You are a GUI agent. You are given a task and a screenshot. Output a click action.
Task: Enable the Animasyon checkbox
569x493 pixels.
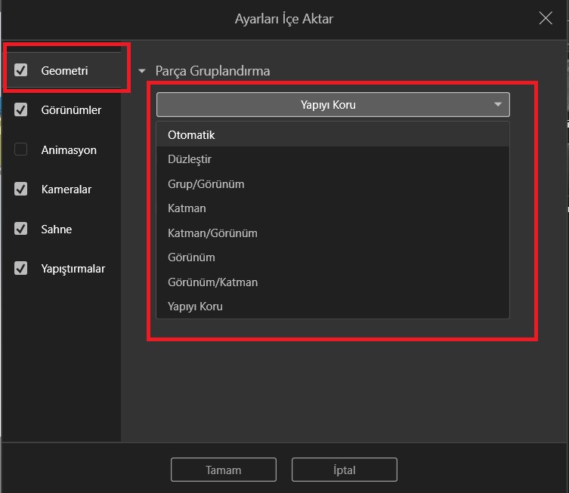pos(21,149)
